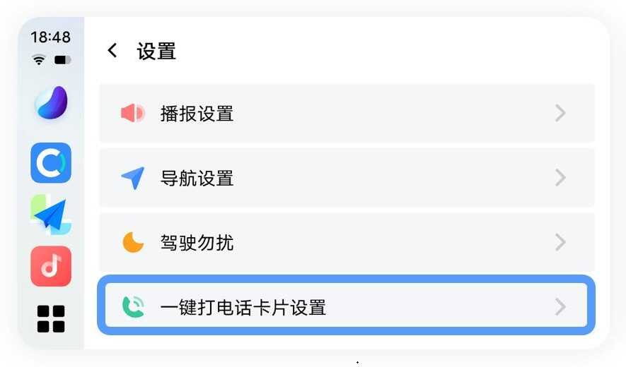626x367 pixels.
Task: Click the 18:48 clock display
Action: point(51,37)
